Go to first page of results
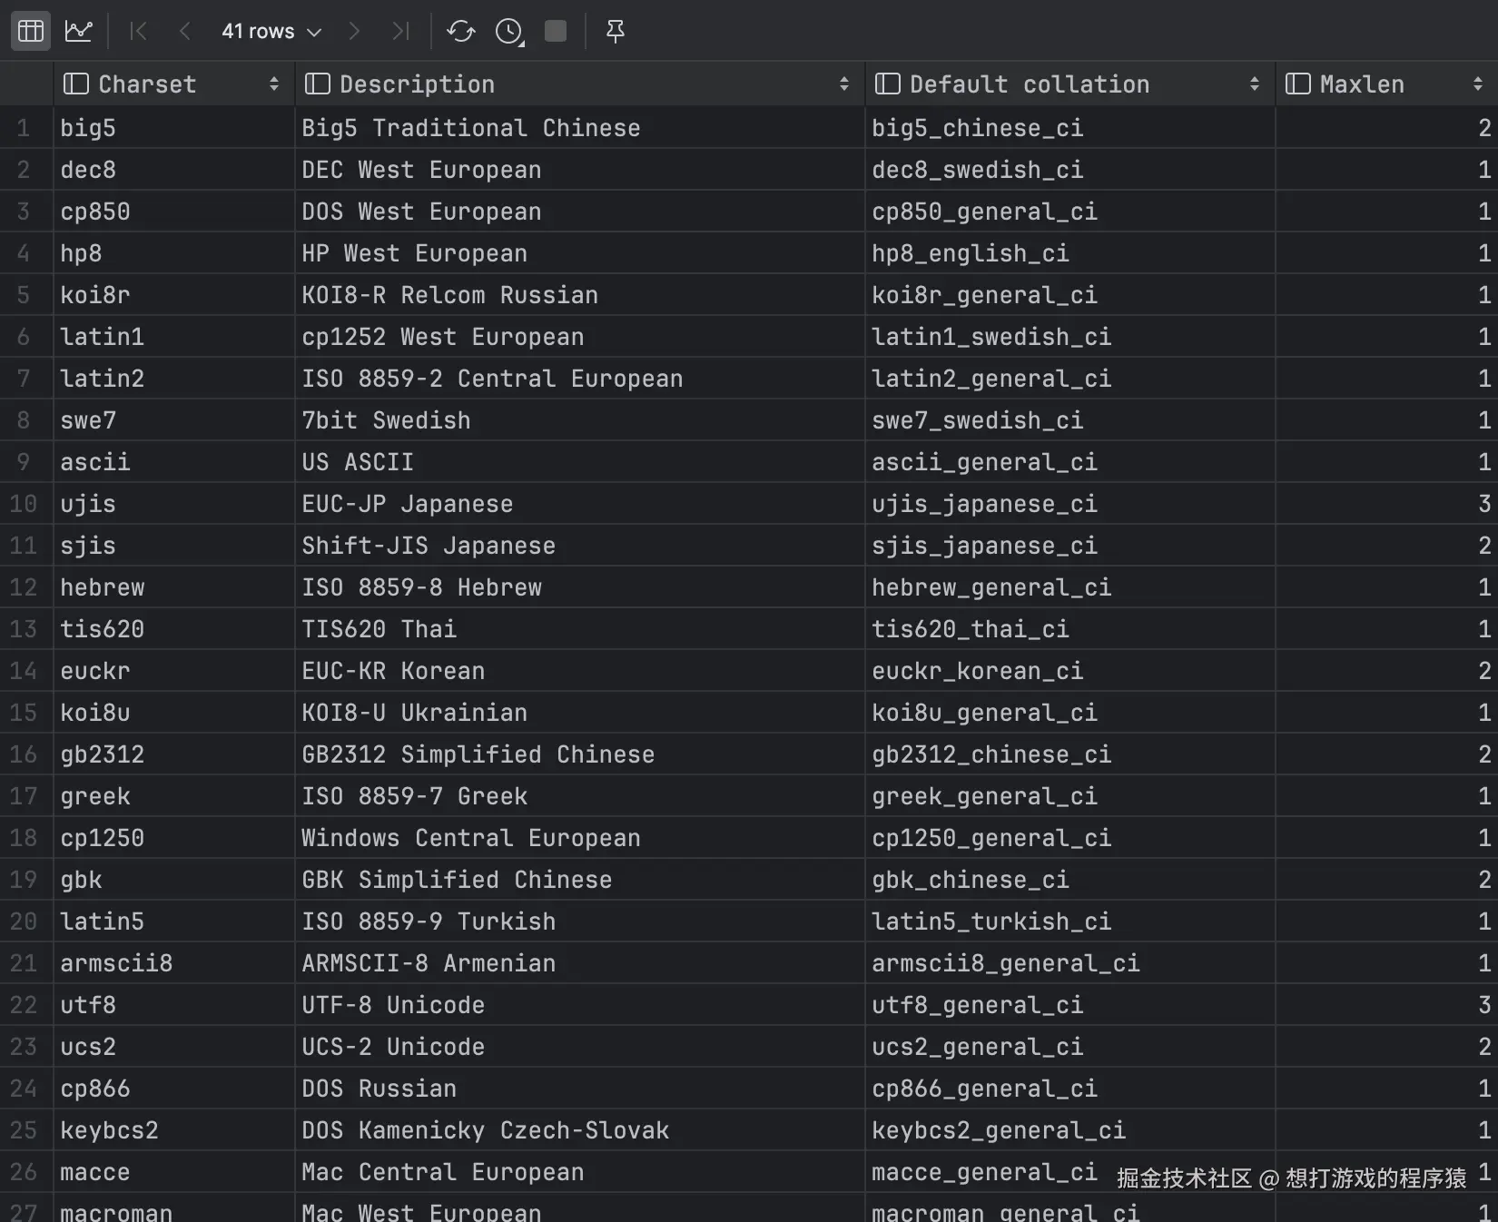This screenshot has height=1222, width=1498. click(138, 31)
